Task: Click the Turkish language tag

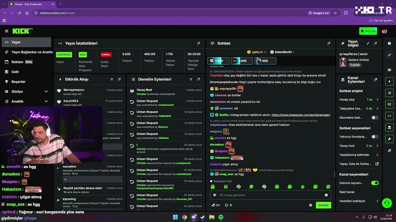Action: 355,65
